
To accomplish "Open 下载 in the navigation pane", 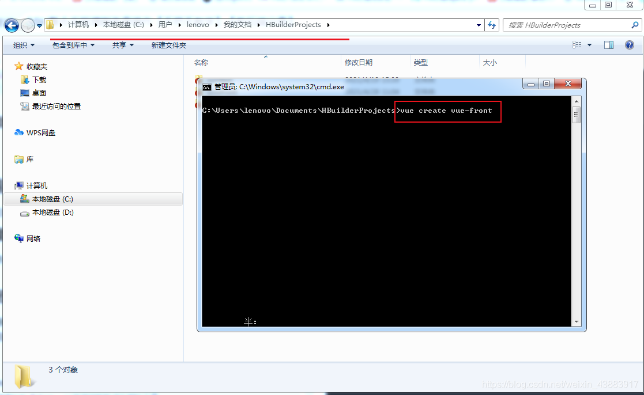I will click(39, 79).
